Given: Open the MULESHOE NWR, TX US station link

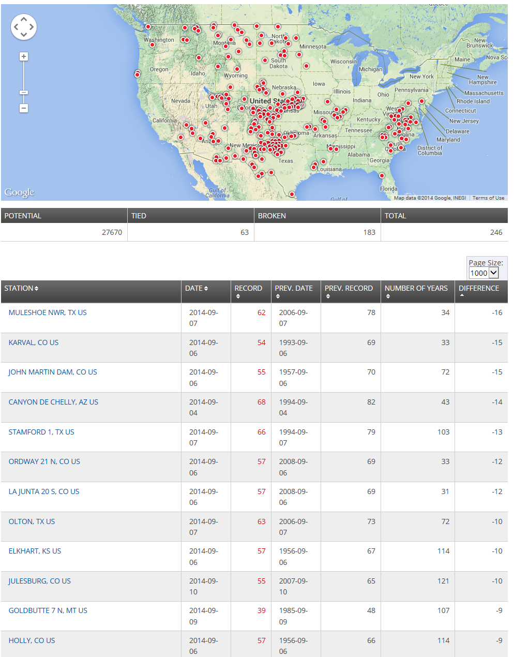Looking at the screenshot, I should pyautogui.click(x=48, y=312).
